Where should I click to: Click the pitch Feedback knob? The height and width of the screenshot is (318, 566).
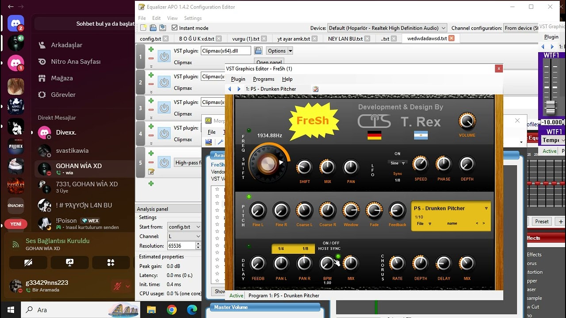pos(397,211)
